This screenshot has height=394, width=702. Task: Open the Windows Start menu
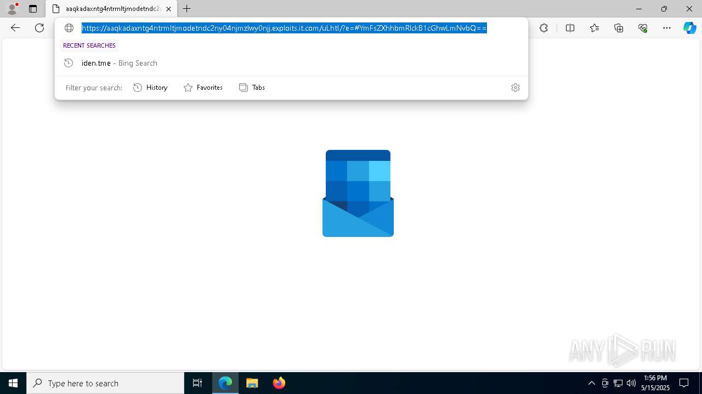[x=13, y=383]
